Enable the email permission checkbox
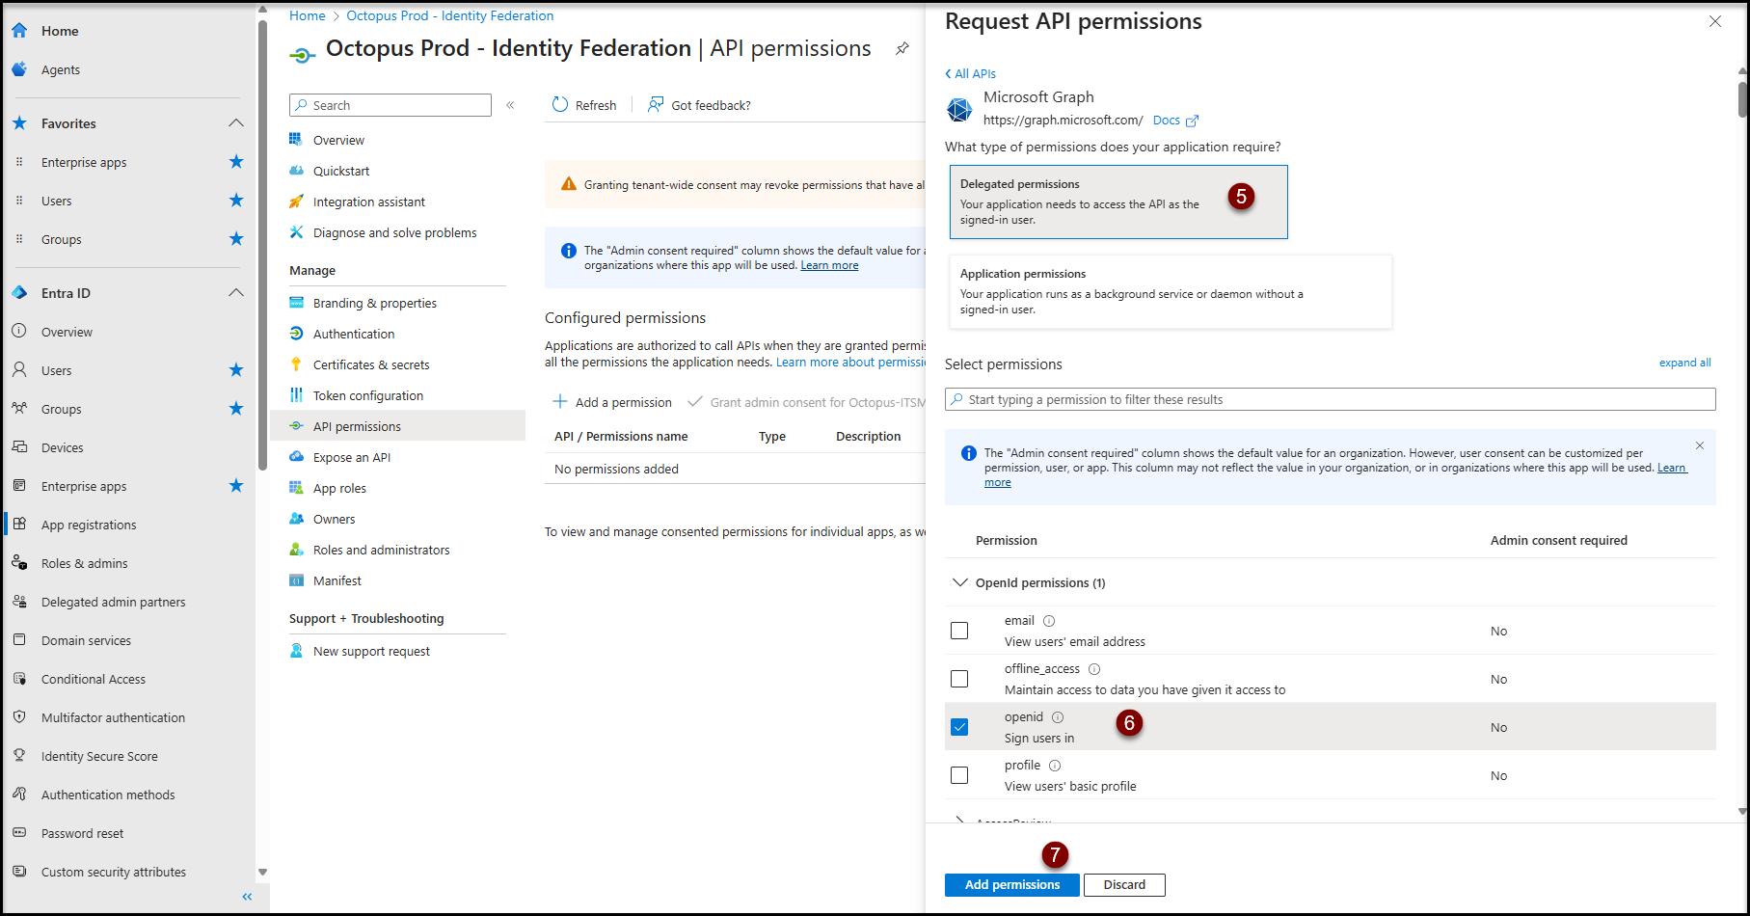The width and height of the screenshot is (1750, 916). (x=959, y=631)
